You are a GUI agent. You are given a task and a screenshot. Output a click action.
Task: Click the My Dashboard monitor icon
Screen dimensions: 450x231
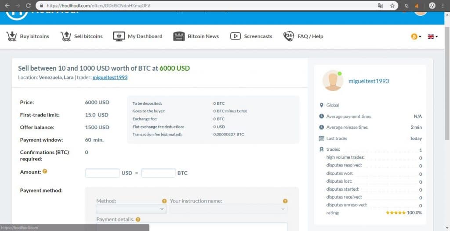(119, 36)
